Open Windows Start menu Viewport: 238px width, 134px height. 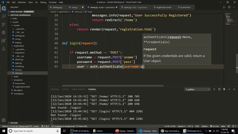point(4,131)
